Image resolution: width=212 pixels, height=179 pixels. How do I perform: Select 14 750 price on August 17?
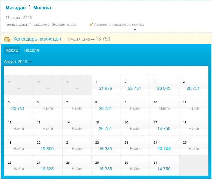pos(164,128)
